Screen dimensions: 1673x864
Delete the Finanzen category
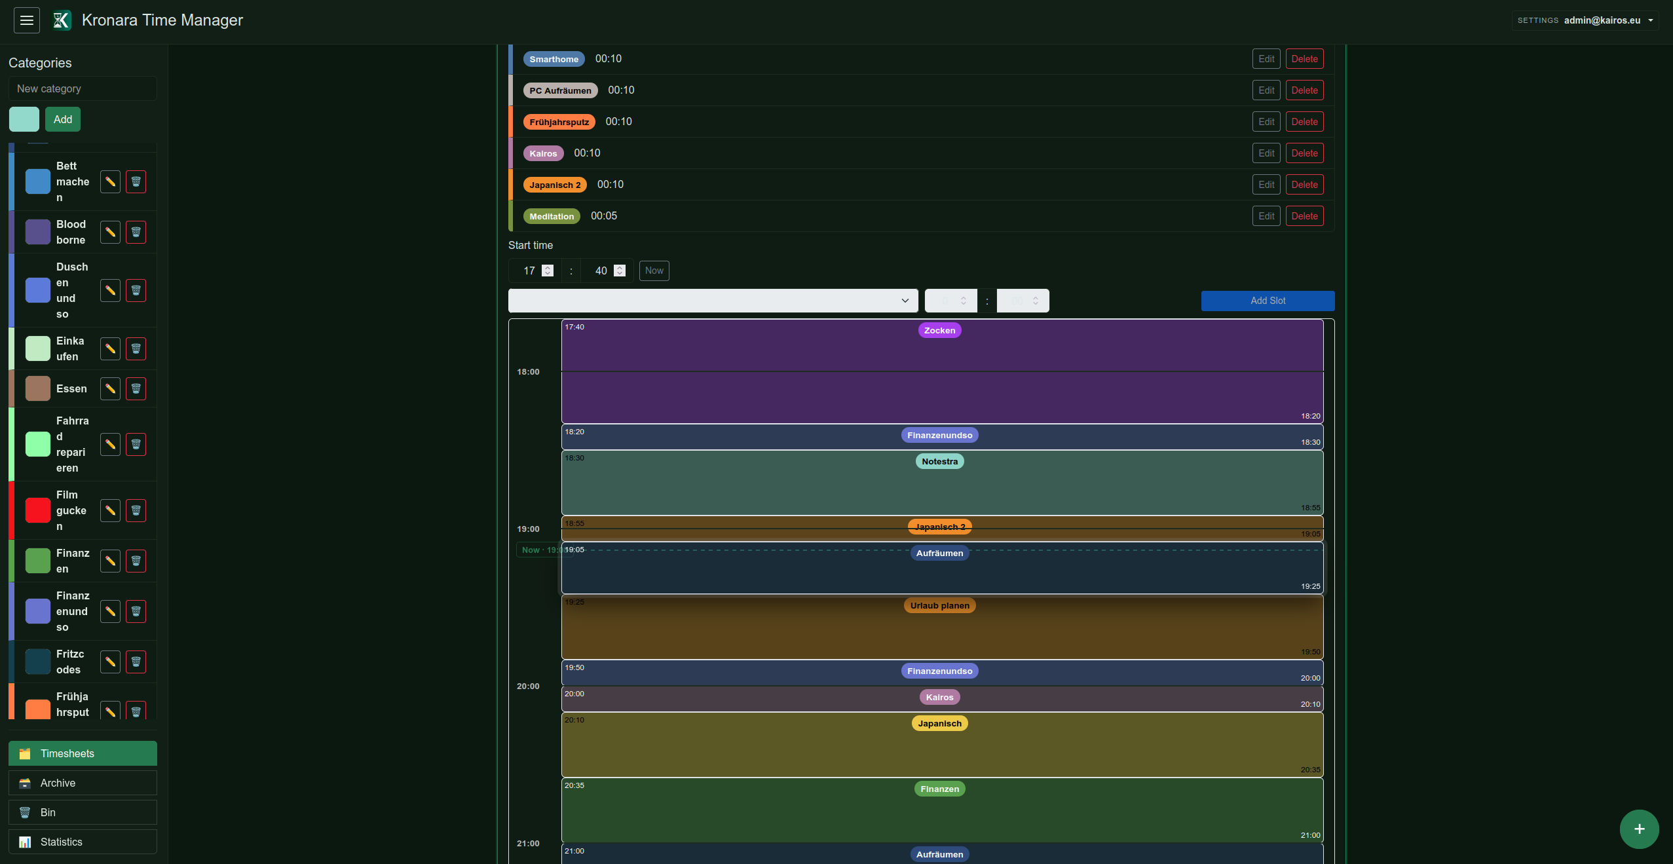[136, 561]
